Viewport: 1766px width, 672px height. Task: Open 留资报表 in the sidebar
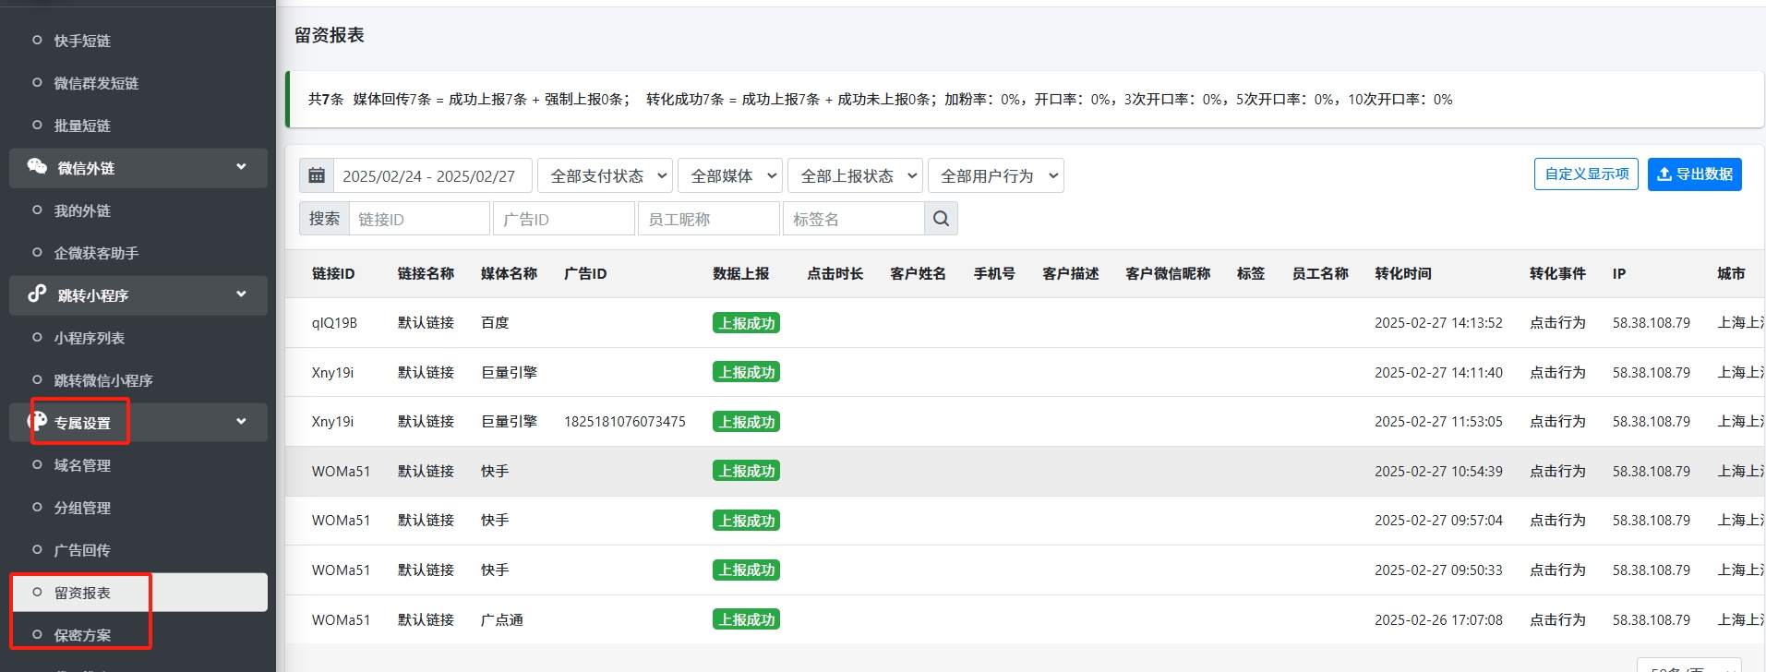[82, 593]
